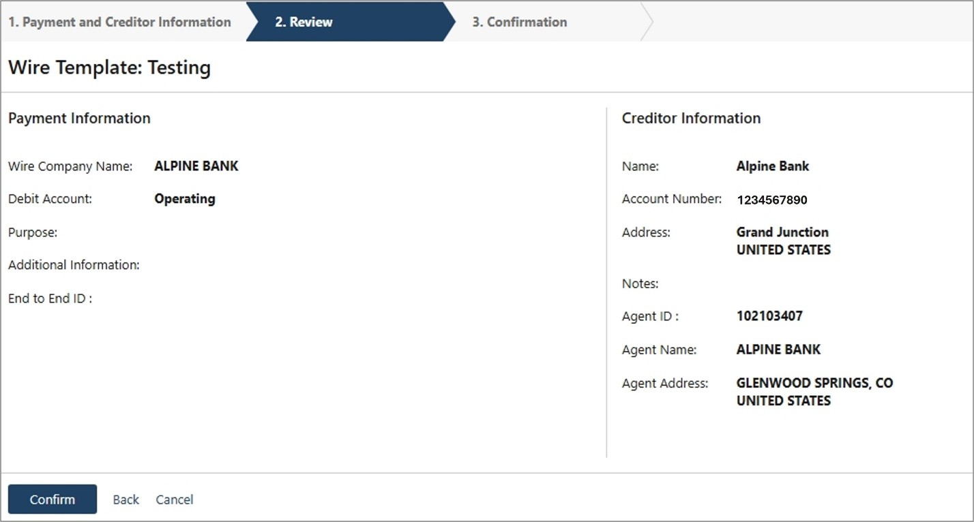
Task: Click the Confirm button
Action: pyautogui.click(x=53, y=500)
